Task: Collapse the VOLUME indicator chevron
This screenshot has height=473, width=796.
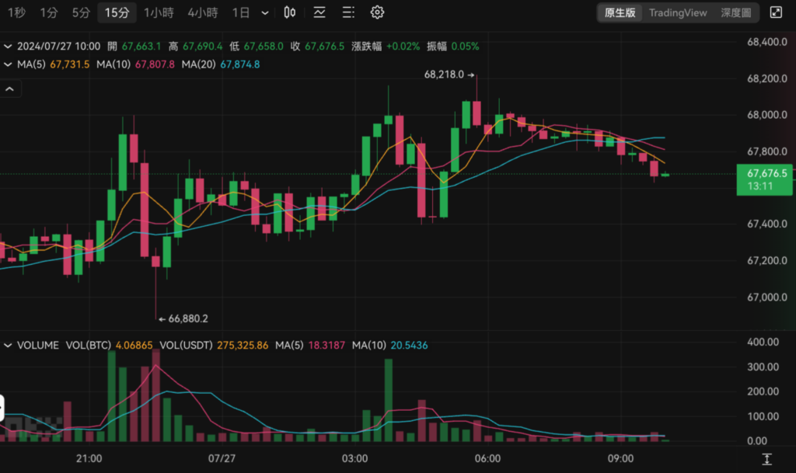Action: click(8, 346)
